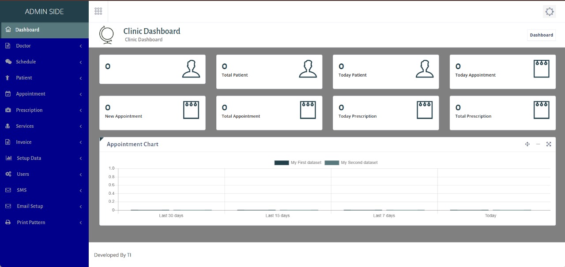565x267 pixels.
Task: Click the move icon on Appointment Chart panel
Action: 527,144
